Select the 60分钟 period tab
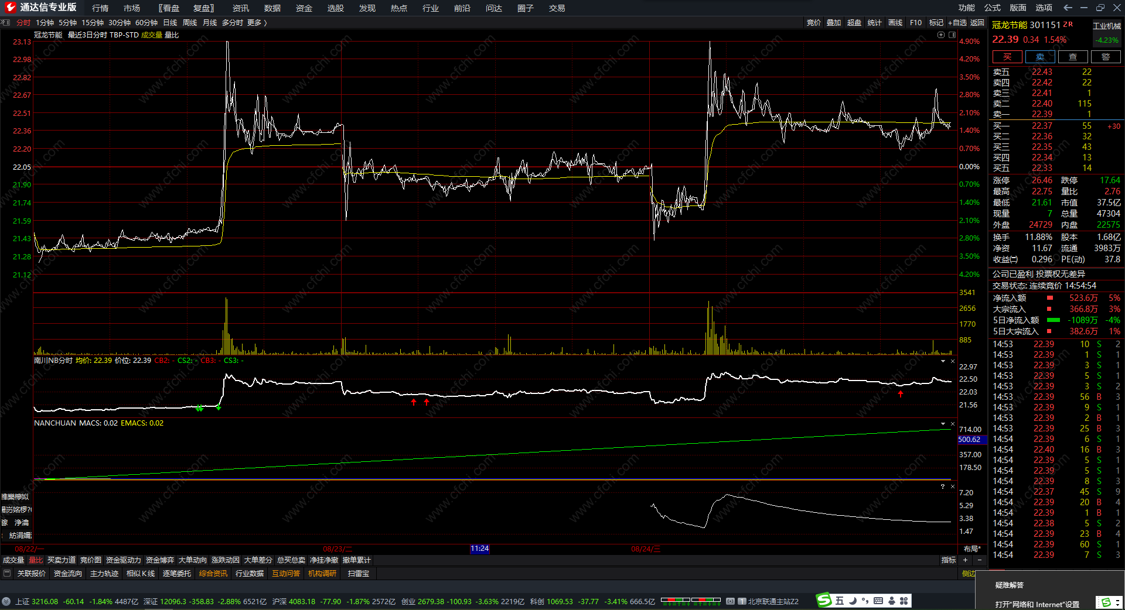This screenshot has height=610, width=1125. [x=146, y=22]
